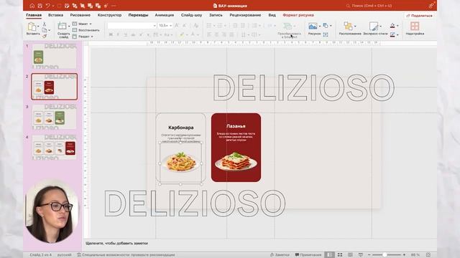Image resolution: width=460 pixels, height=258 pixels.
Task: Click the text highlight color swatch
Action: (x=182, y=34)
